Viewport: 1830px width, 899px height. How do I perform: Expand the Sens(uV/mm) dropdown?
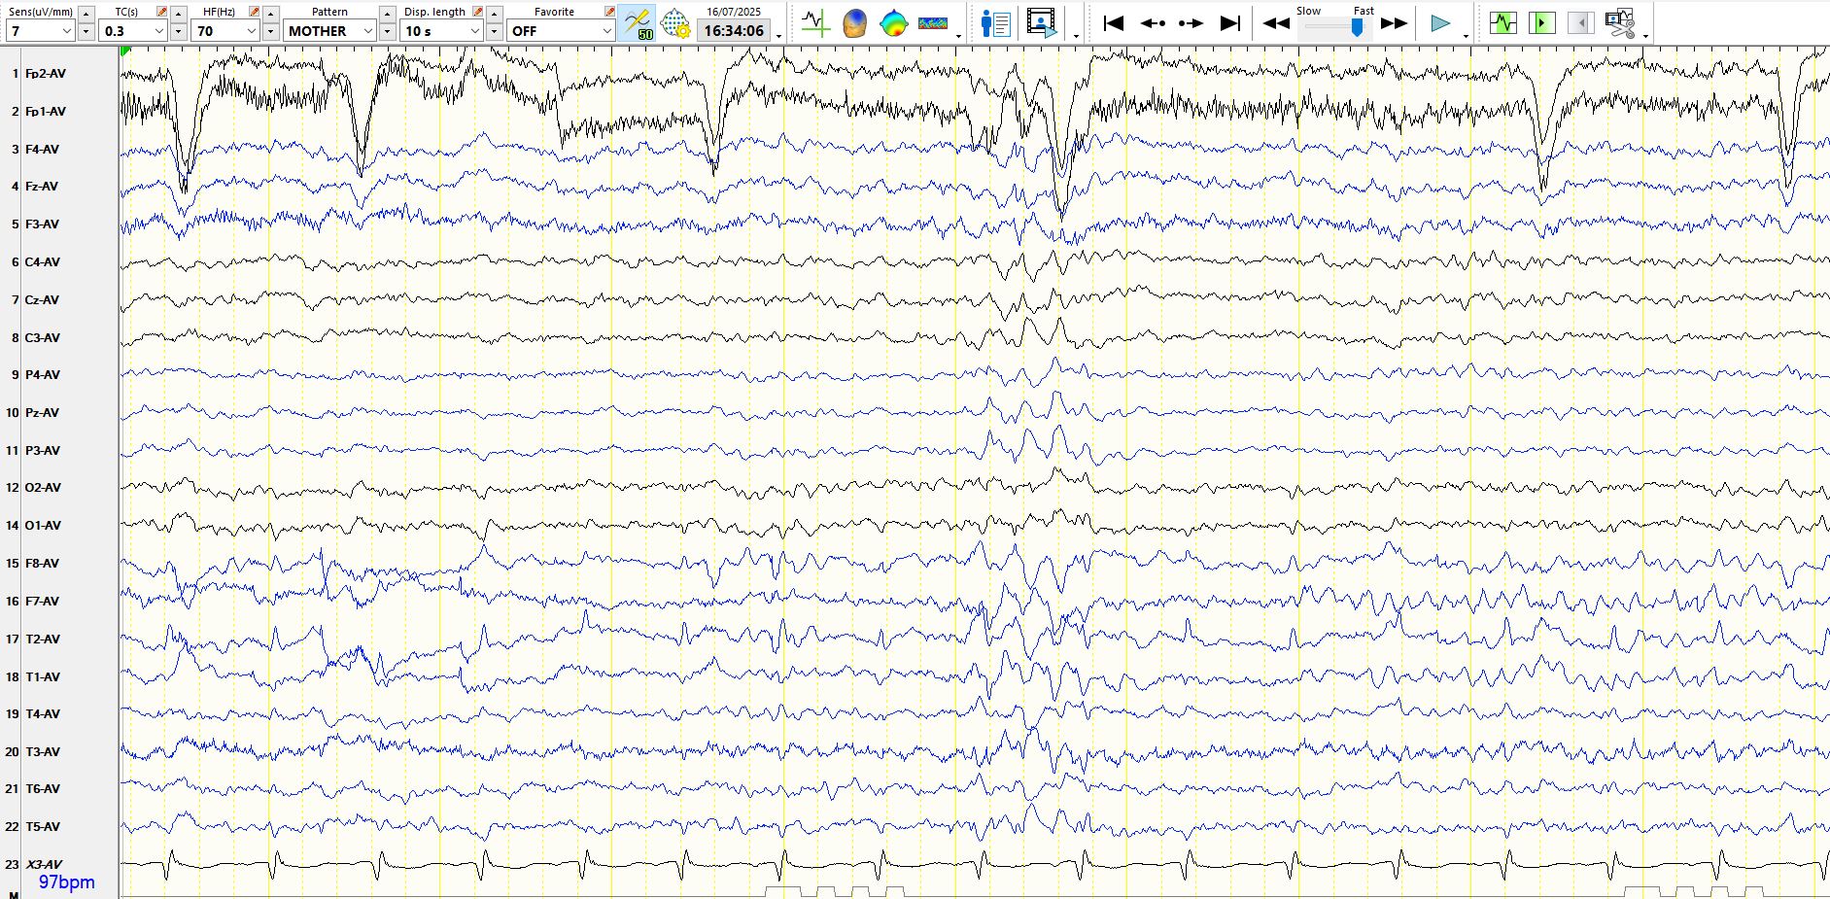point(67,31)
